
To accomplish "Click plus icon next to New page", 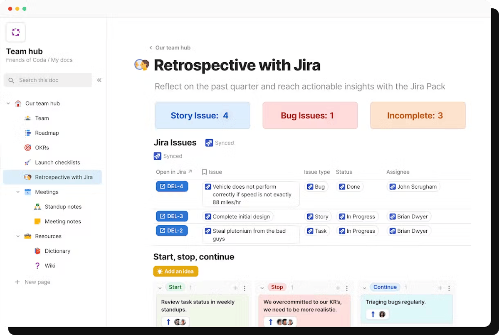I will point(17,282).
